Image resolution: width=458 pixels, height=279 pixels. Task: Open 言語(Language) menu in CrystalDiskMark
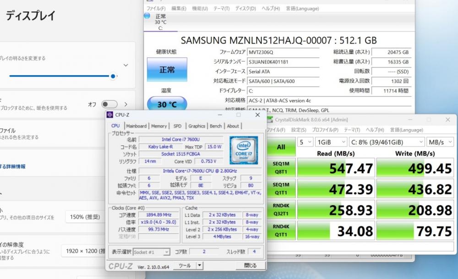(x=407, y=130)
